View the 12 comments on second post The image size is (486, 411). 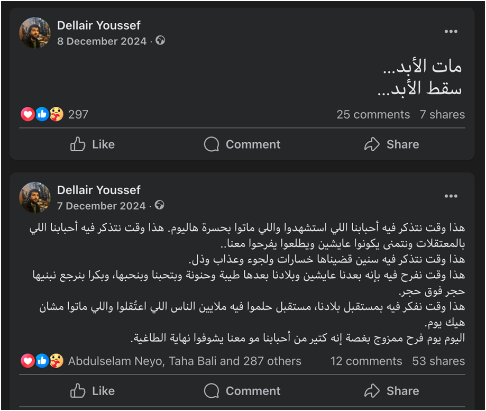366,361
